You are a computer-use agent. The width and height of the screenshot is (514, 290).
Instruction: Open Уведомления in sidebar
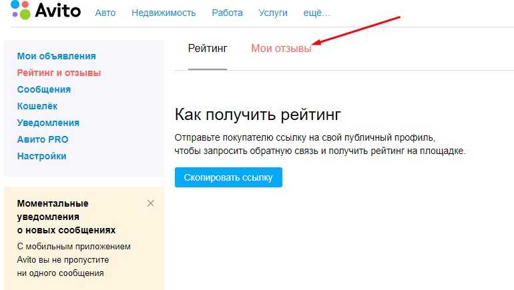coord(48,123)
